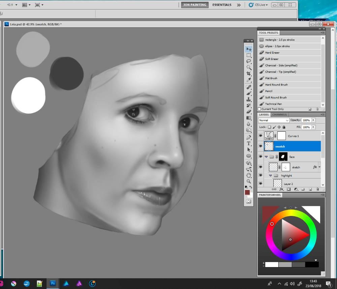Enable the Current Tool Only checkbox
Image resolution: width=337 pixels, height=289 pixels.
259,109
